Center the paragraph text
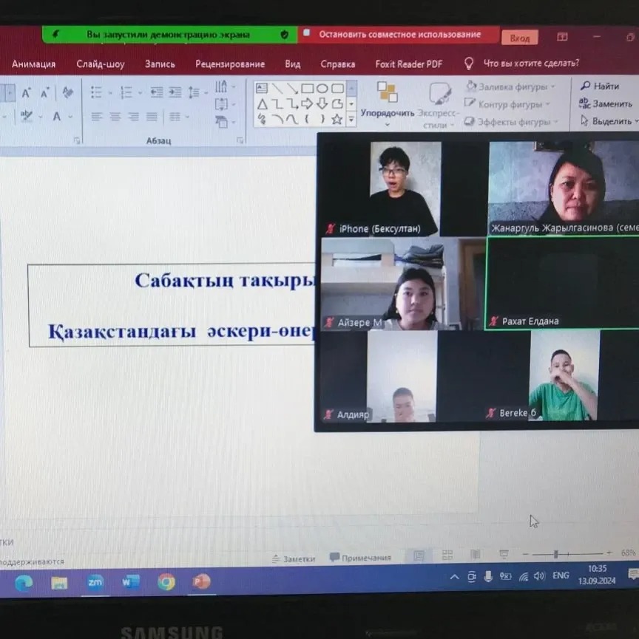Screen dimensions: 639x639 (x=115, y=117)
